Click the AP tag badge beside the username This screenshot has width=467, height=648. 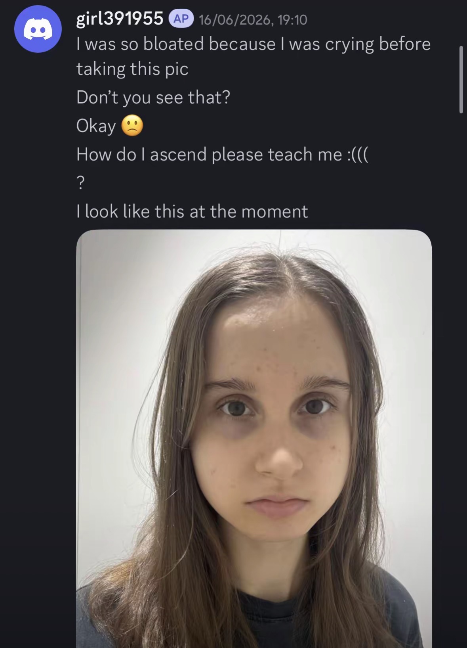coord(181,19)
